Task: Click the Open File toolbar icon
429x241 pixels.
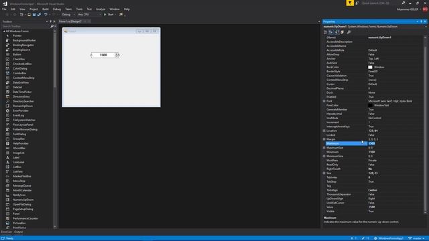Action: point(29,15)
